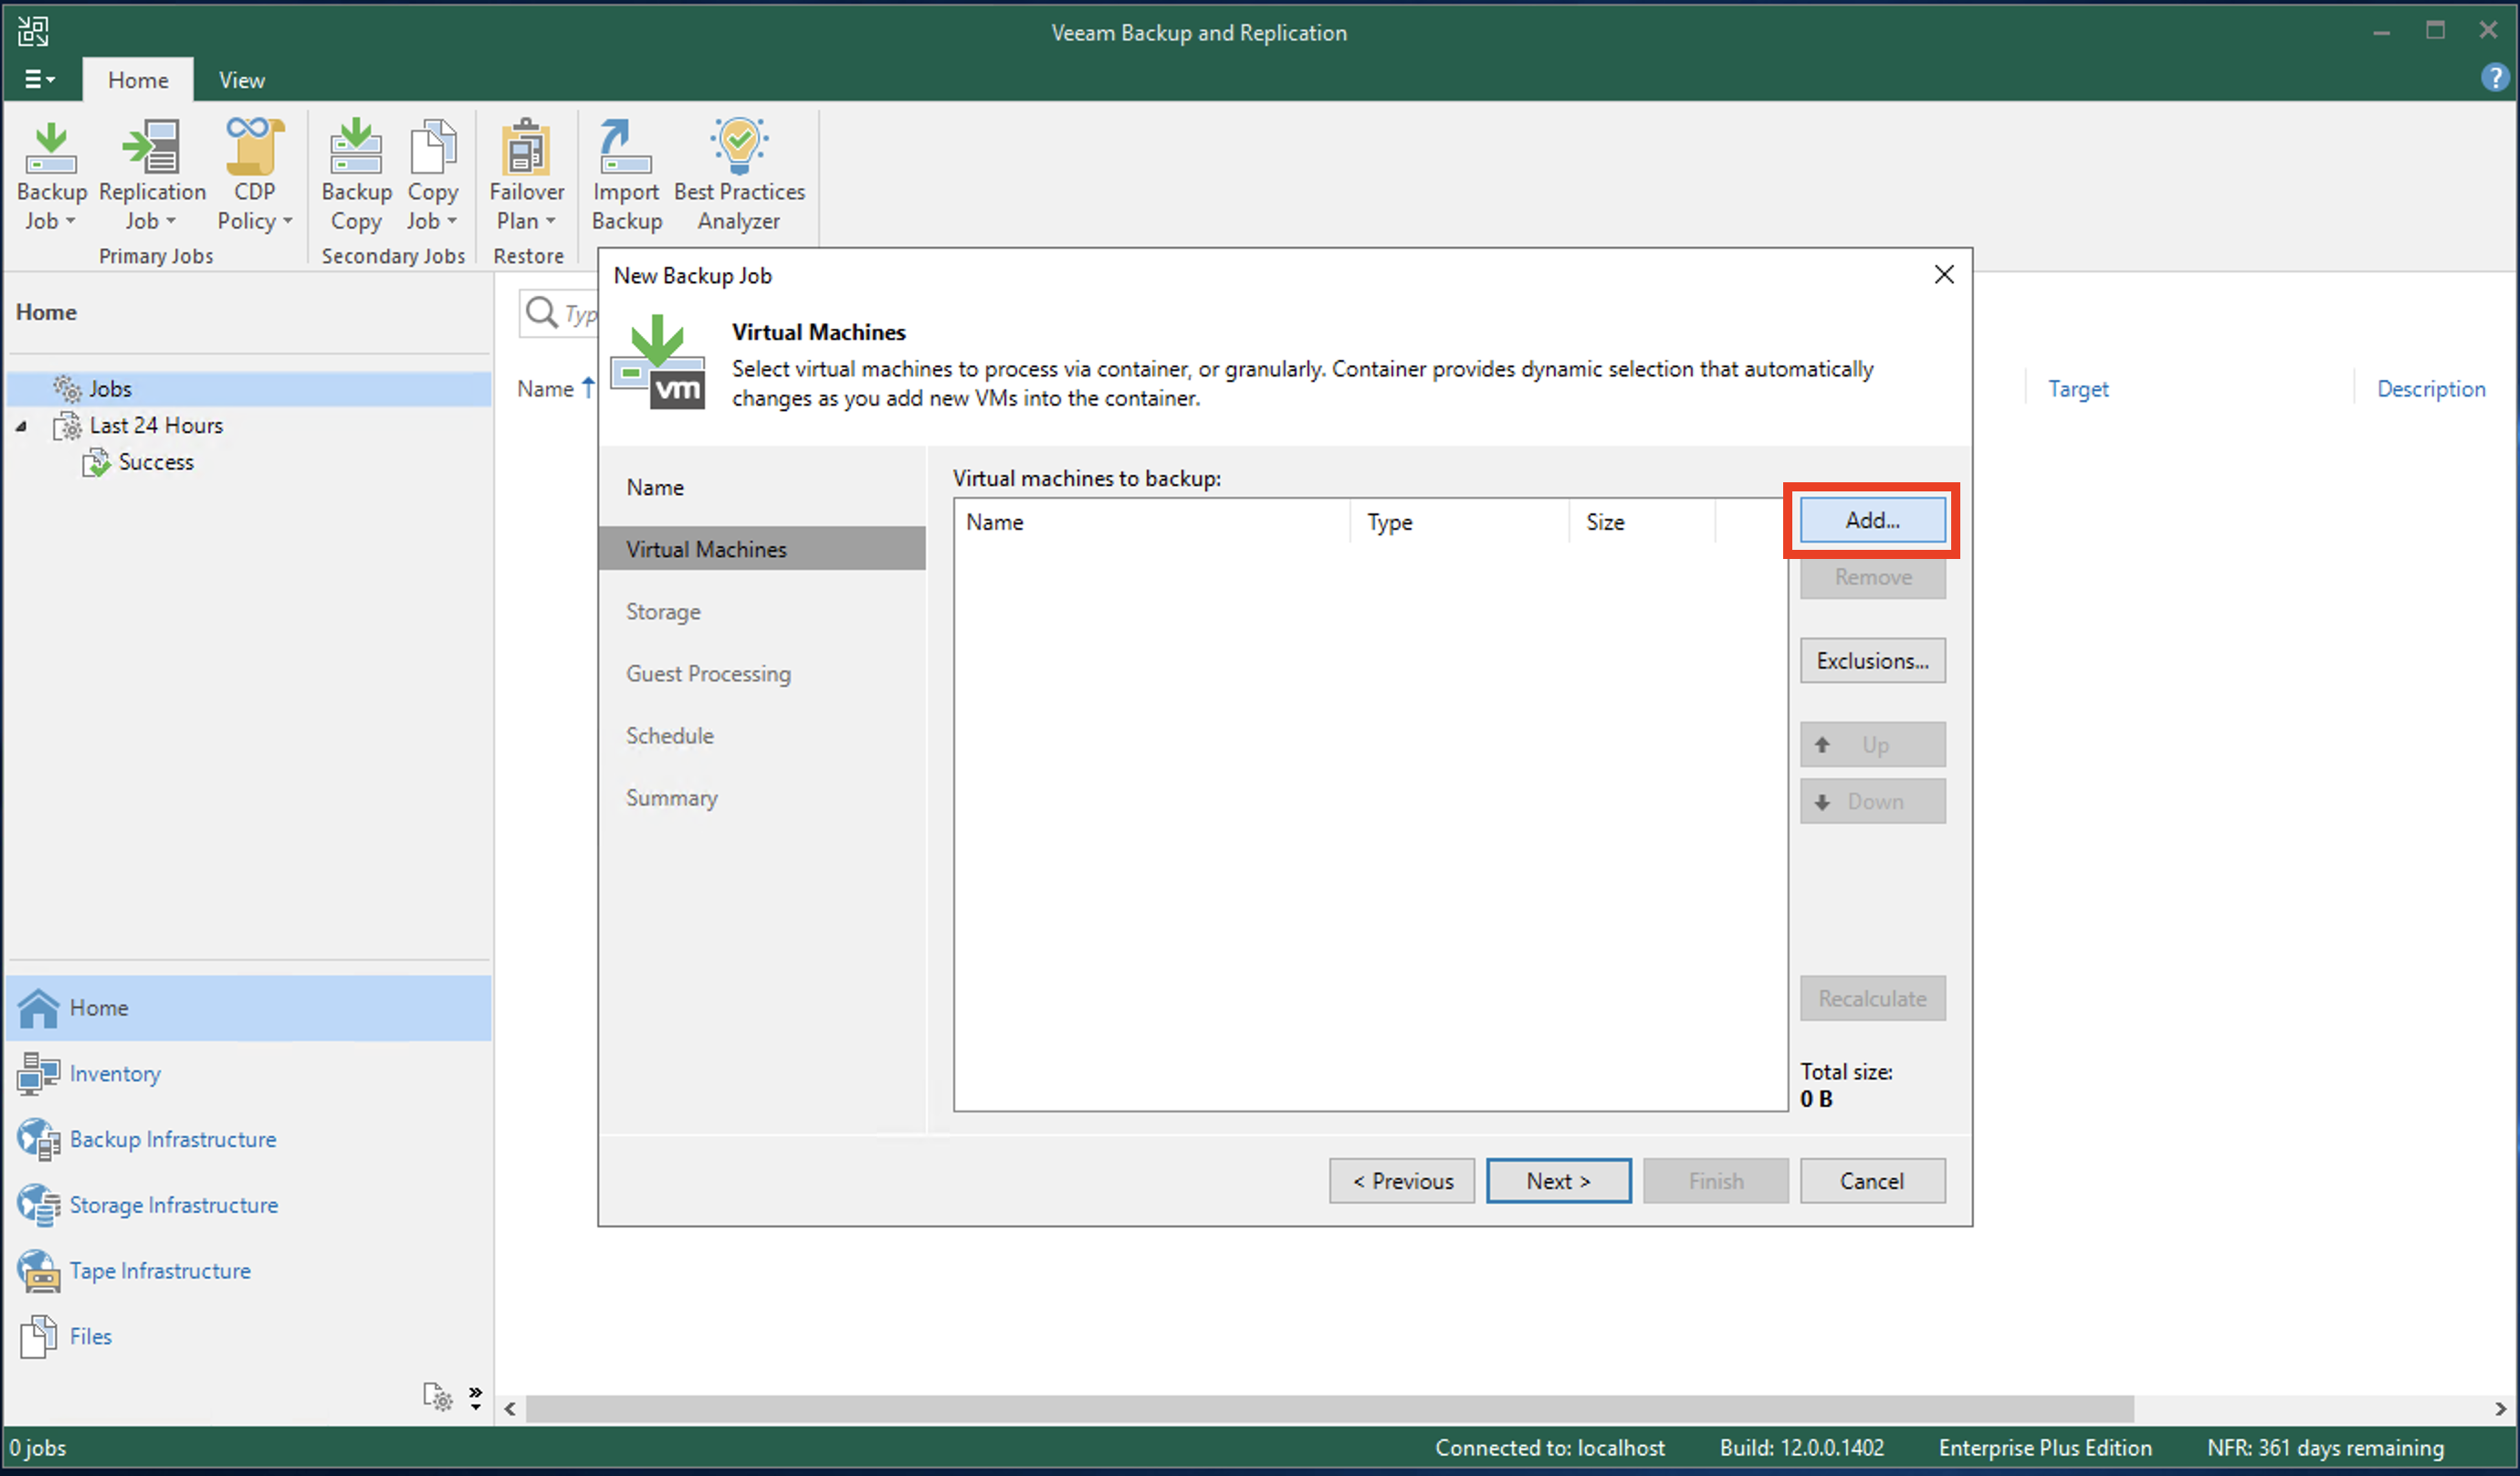Expand the navigation pane overflow chevron

tap(476, 1398)
